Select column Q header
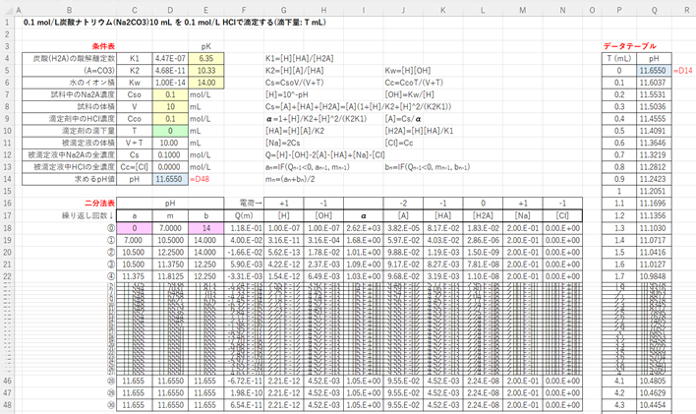This screenshot has height=414, width=696. click(654, 10)
